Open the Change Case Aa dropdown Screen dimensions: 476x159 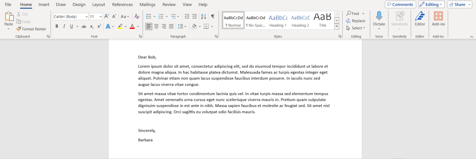(x=125, y=16)
